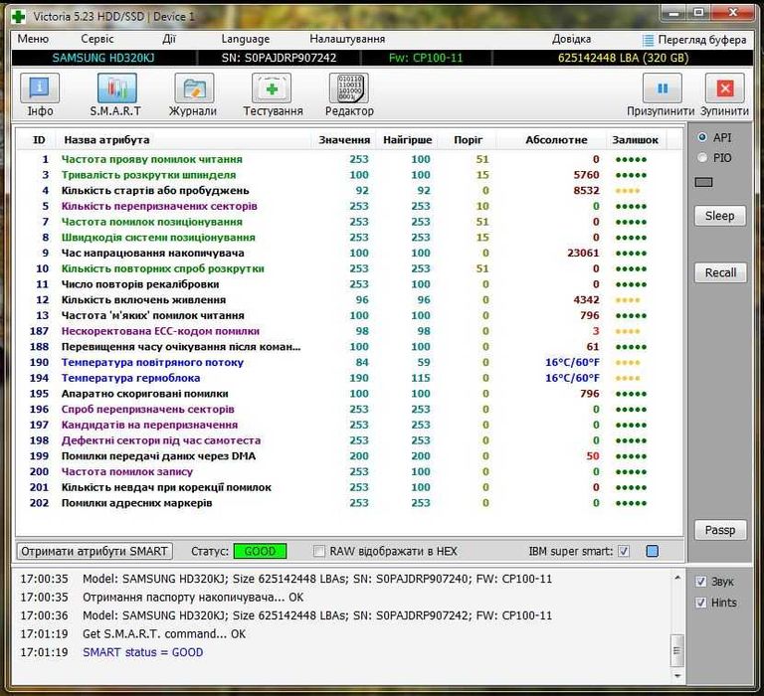This screenshot has width=764, height=696.
Task: Click the Значення column header
Action: click(x=344, y=140)
